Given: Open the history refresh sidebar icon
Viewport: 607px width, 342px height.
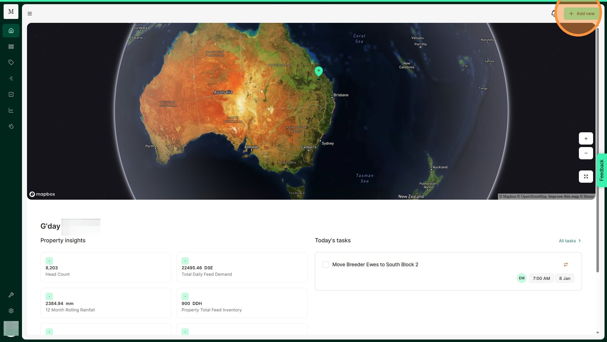Looking at the screenshot, I should tap(11, 126).
